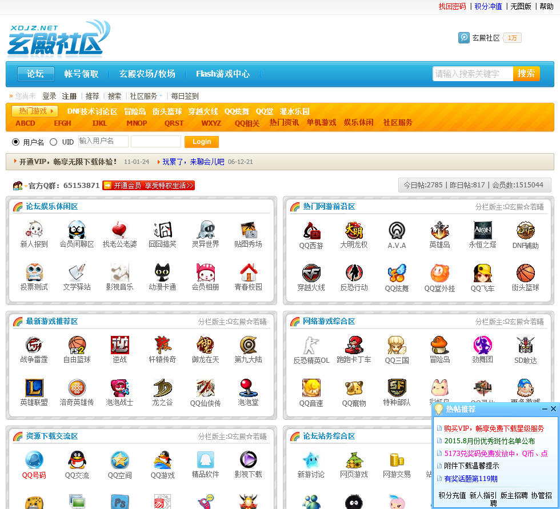Viewport: 560px width, 509px height.
Task: Switch to the 论坛 navigation tab
Action: click(x=35, y=74)
